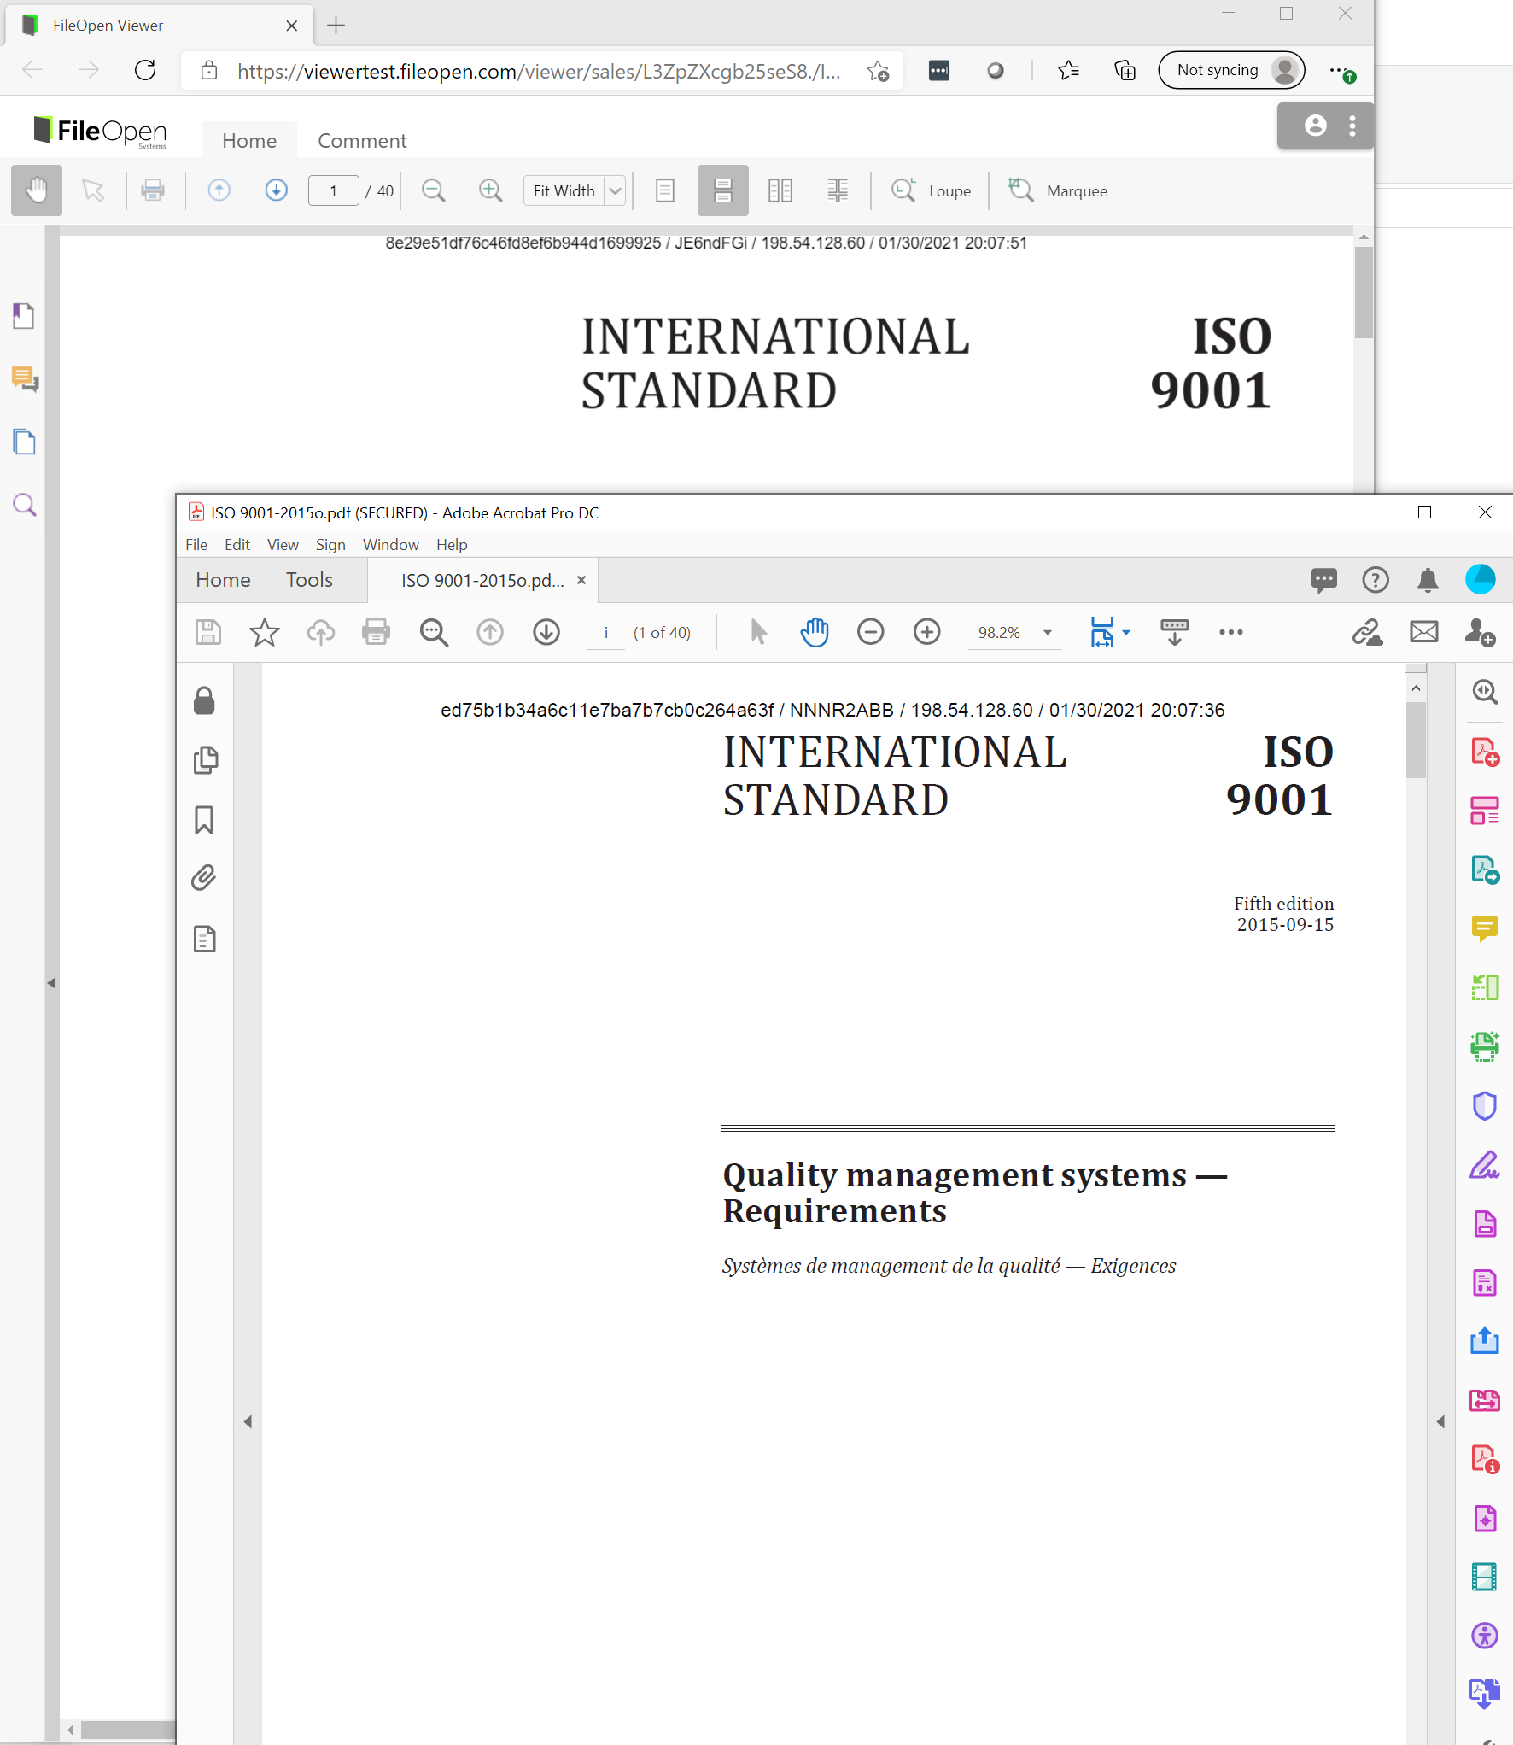Viewport: 1513px width, 1745px height.
Task: Open the Acrobat Window menu
Action: point(391,545)
